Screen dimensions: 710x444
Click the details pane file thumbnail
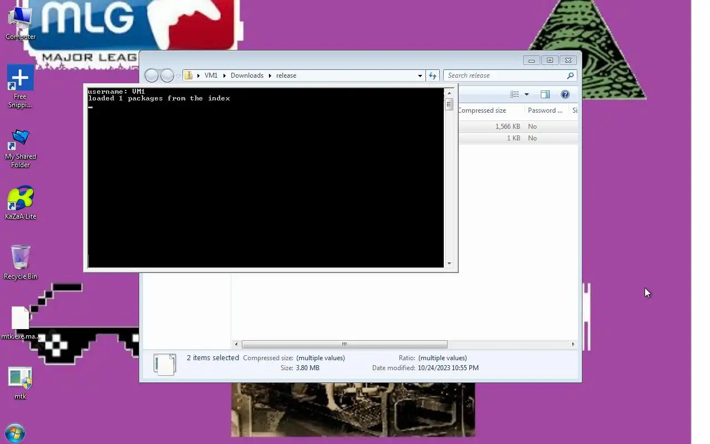(165, 364)
